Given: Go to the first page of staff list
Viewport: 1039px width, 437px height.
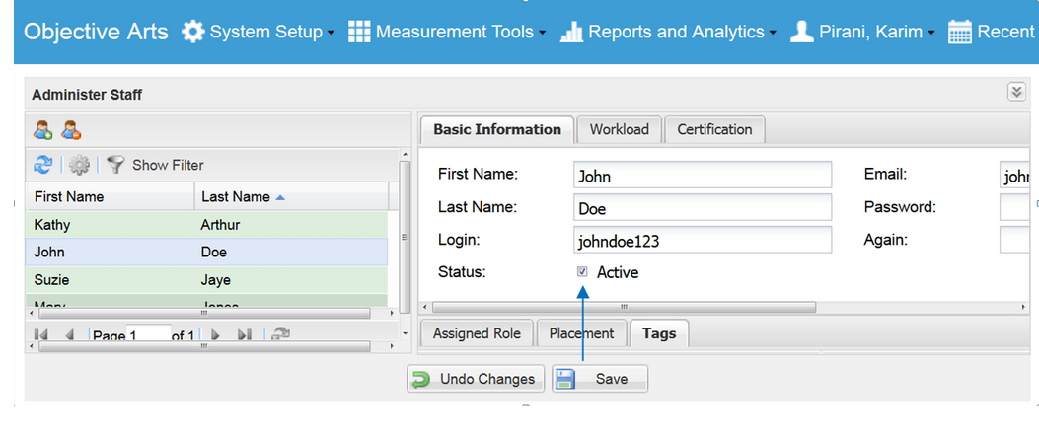Looking at the screenshot, I should [x=39, y=335].
